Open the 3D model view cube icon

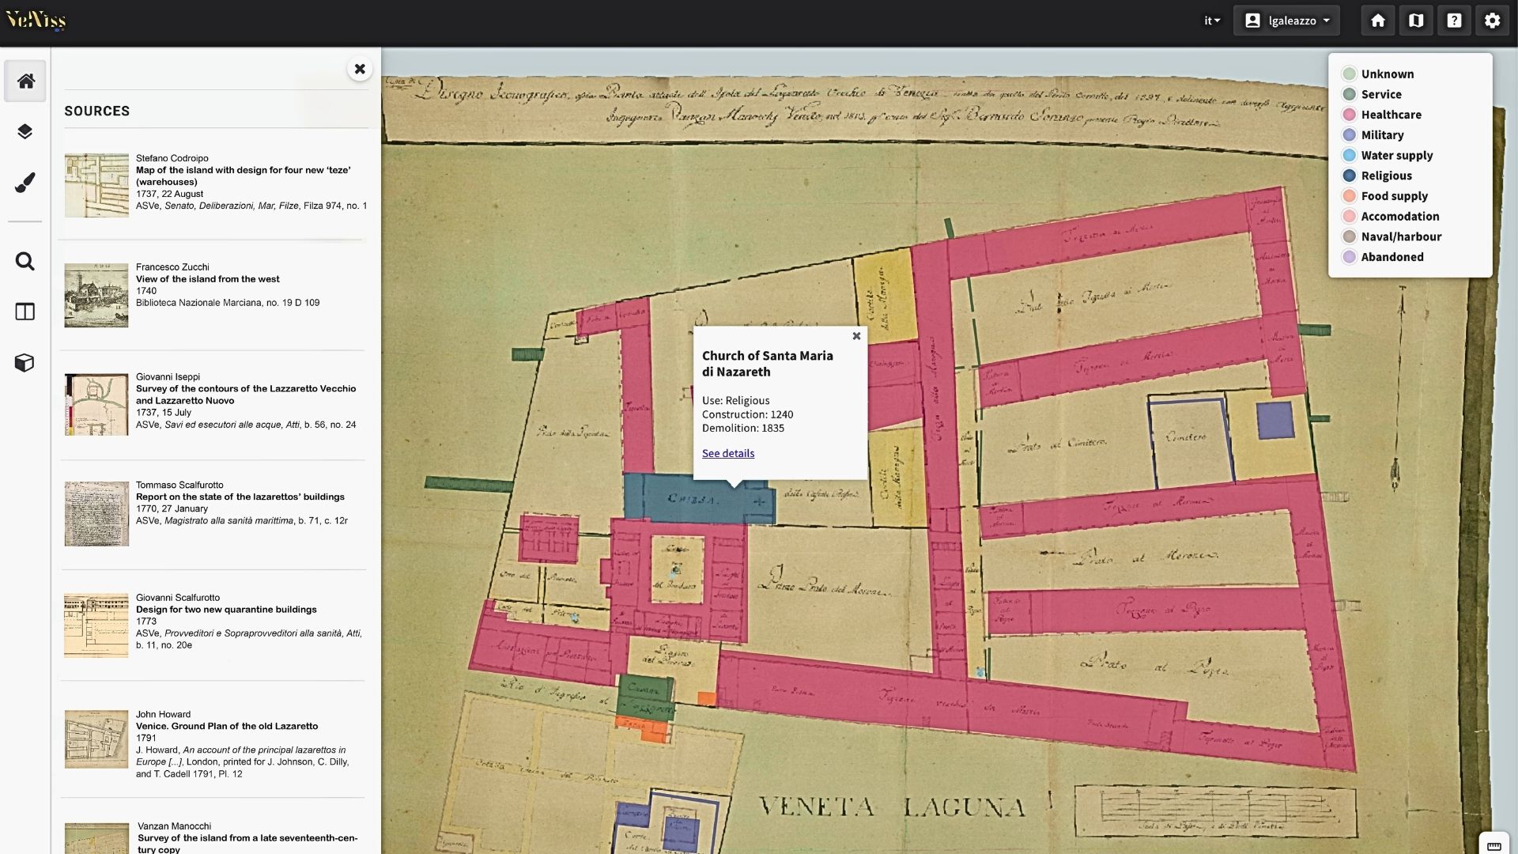pyautogui.click(x=25, y=362)
